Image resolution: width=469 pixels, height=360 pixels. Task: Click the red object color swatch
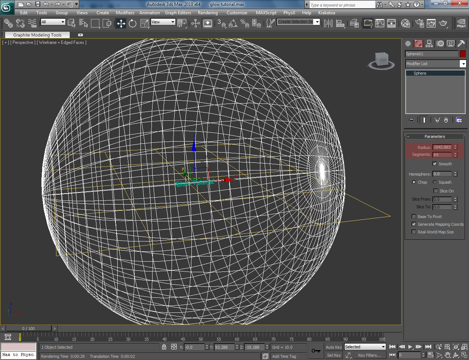(x=463, y=54)
